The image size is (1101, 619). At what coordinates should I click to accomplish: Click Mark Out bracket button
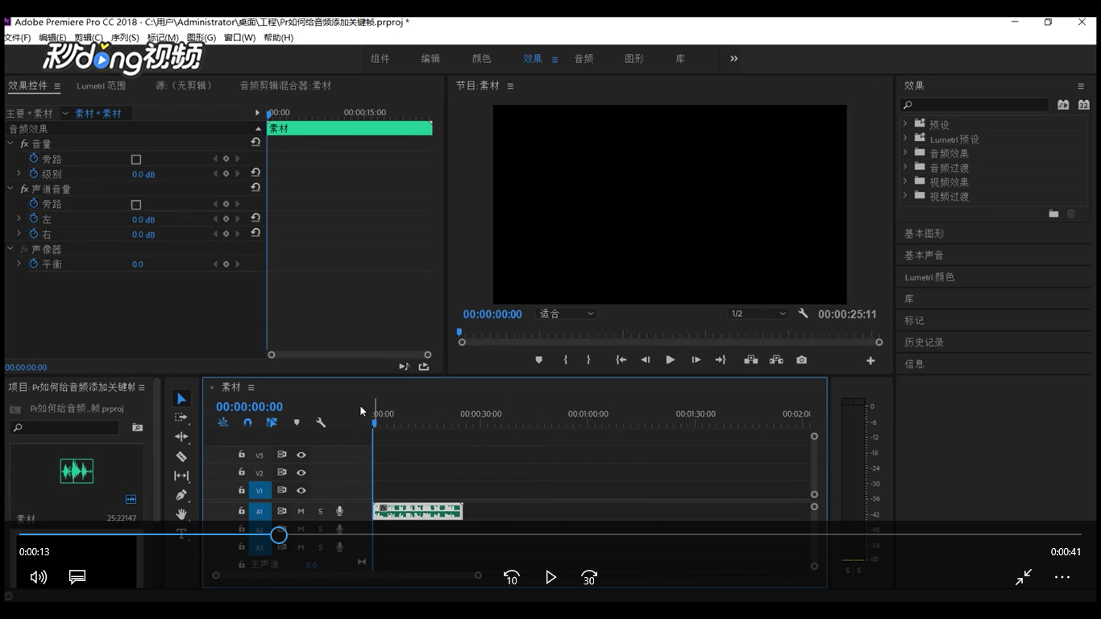(x=588, y=360)
